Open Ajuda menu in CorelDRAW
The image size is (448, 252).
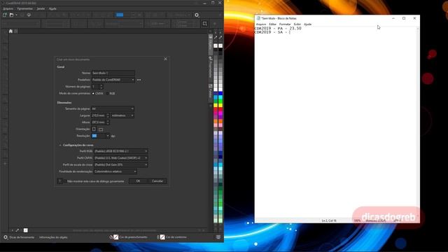pos(52,8)
